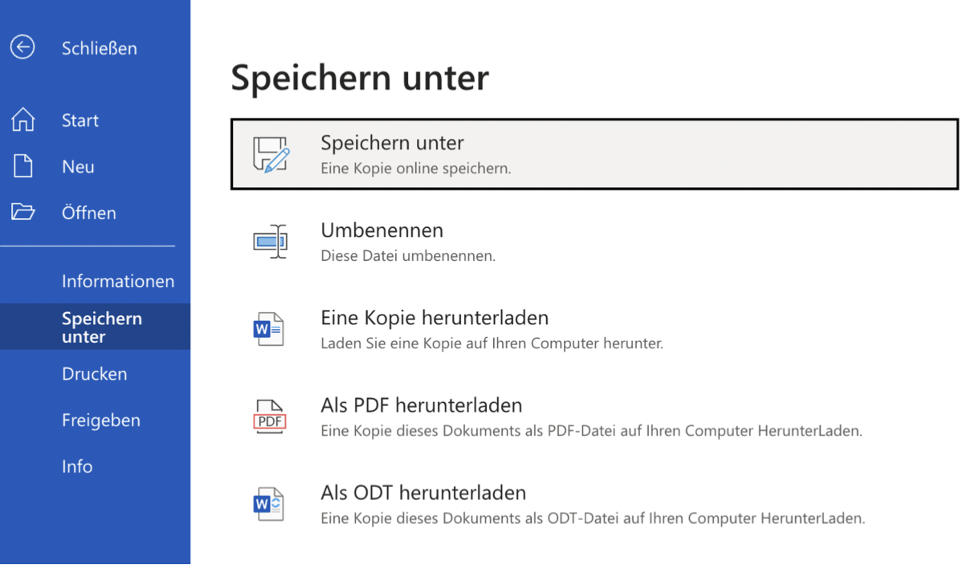Open the Info section
The height and width of the screenshot is (565, 967).
(77, 466)
